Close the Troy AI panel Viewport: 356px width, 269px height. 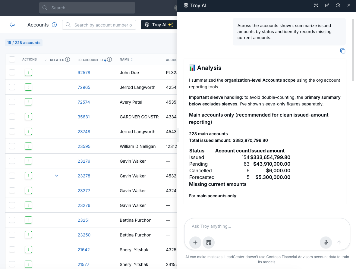(x=349, y=5)
